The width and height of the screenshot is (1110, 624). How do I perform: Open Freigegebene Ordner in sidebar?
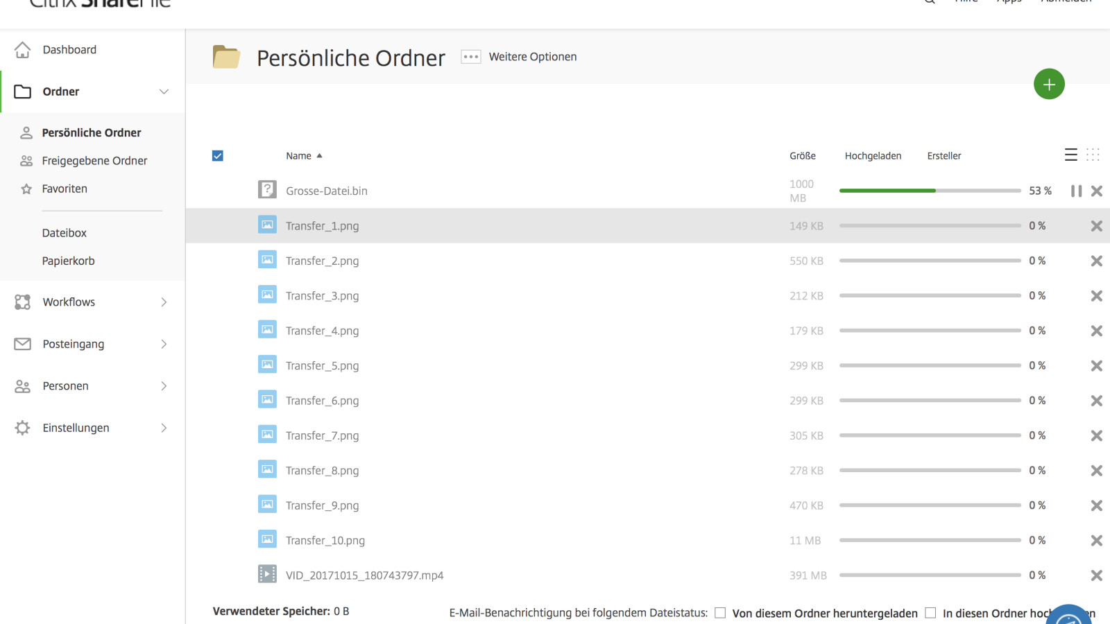(94, 161)
